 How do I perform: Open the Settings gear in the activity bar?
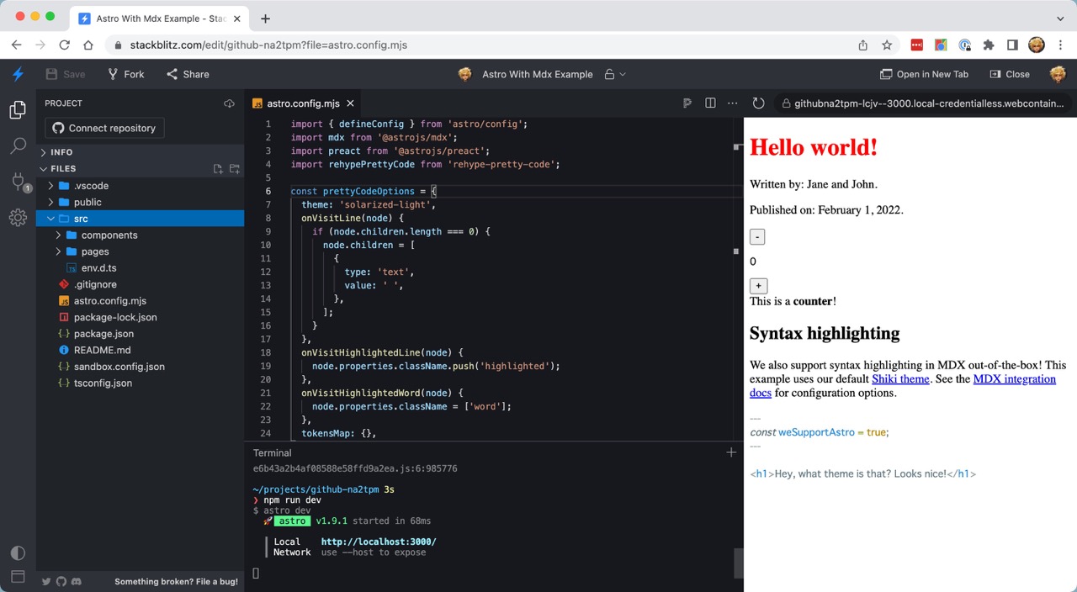tap(18, 218)
